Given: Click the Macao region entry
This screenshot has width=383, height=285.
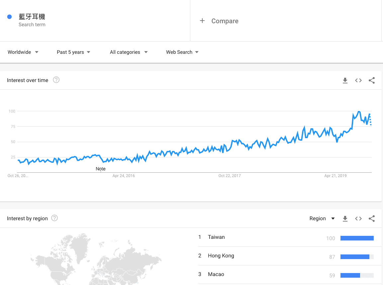Looking at the screenshot, I should [x=216, y=274].
